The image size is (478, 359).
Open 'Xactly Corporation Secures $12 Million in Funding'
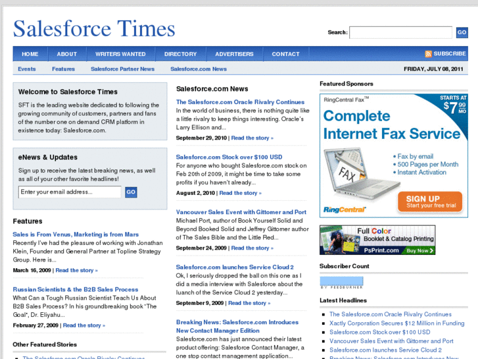(x=397, y=323)
